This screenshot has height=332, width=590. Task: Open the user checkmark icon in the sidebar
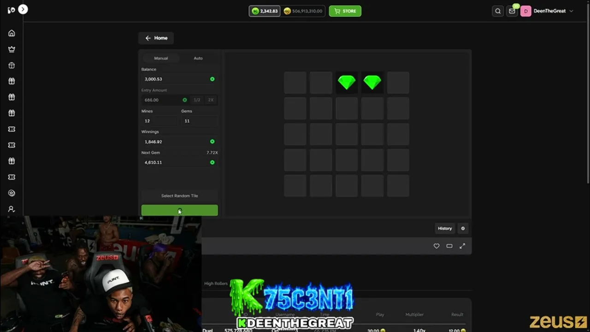click(12, 209)
